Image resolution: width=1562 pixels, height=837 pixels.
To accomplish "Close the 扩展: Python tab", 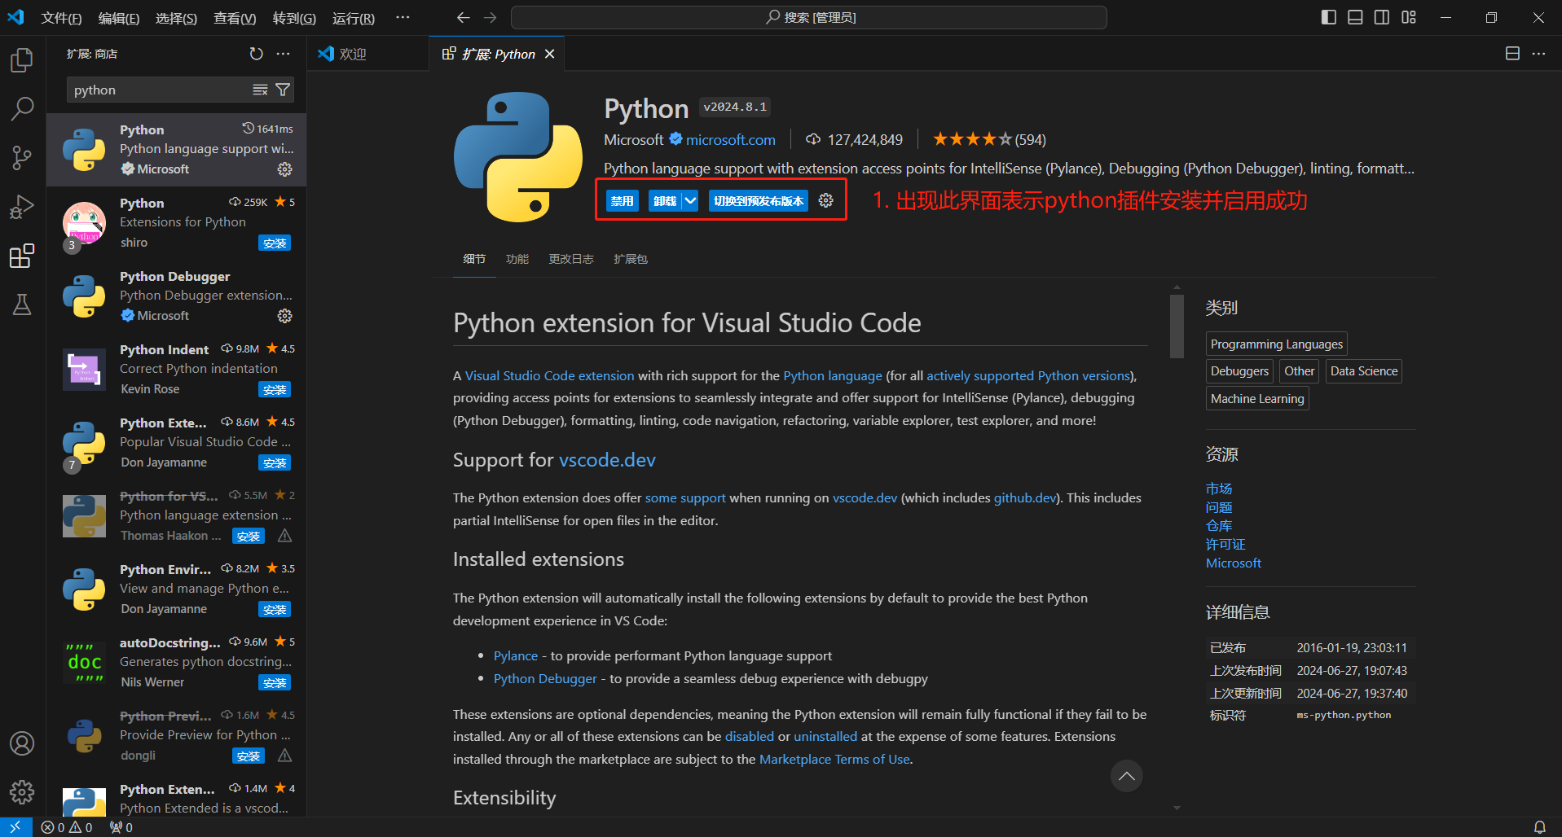I will (550, 54).
